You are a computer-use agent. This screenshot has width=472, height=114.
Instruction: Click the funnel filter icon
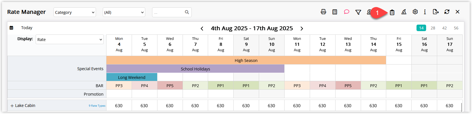358,12
